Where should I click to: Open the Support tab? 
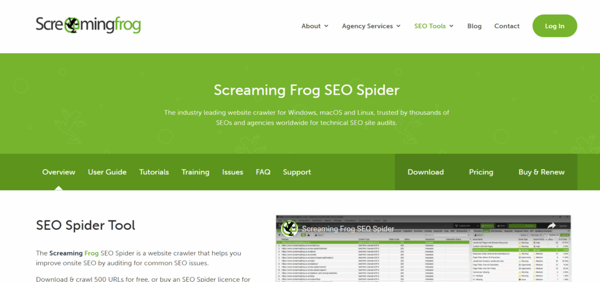tap(297, 172)
